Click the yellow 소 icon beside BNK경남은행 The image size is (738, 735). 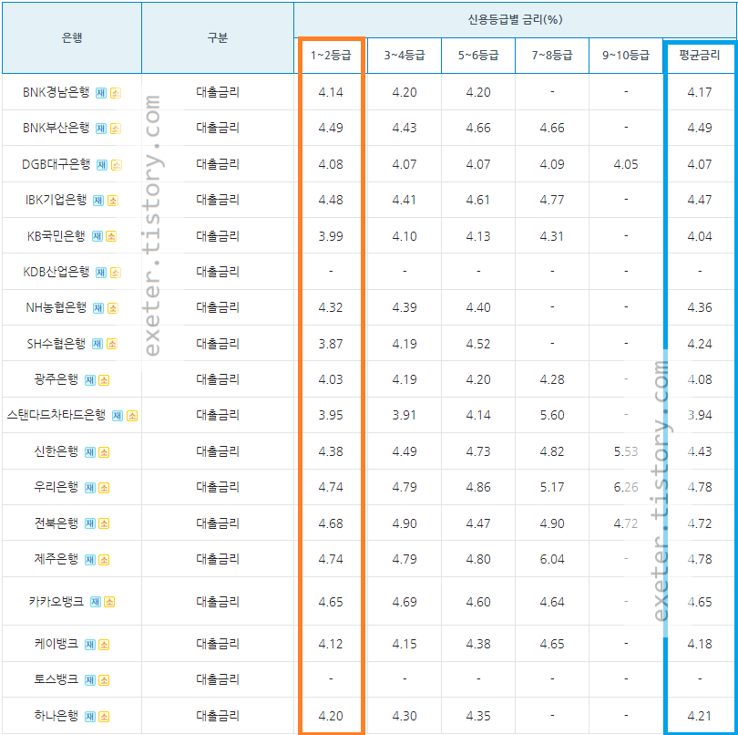pyautogui.click(x=116, y=93)
